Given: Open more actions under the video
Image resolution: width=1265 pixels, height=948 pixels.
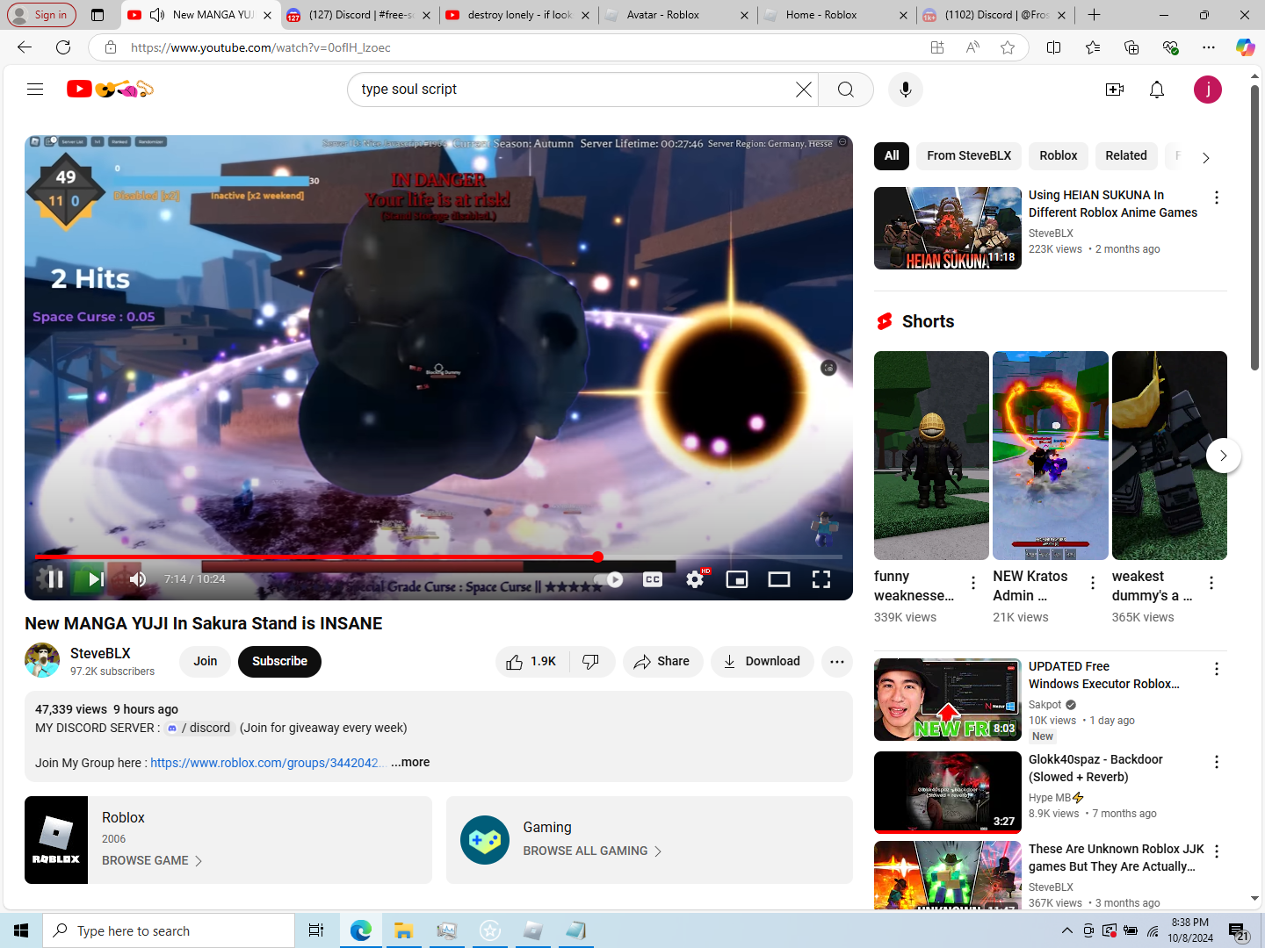Looking at the screenshot, I should 837,662.
